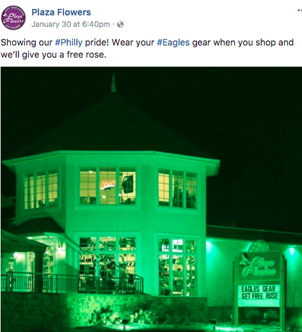302x332 pixels.
Task: Open the #Eagles hashtag
Action: click(x=173, y=42)
